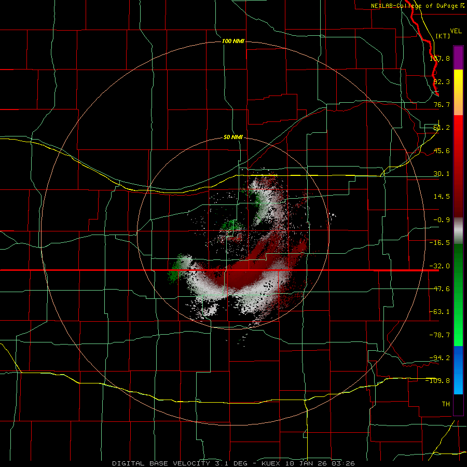Click the 30.1 velocity scale value

click(x=442, y=174)
